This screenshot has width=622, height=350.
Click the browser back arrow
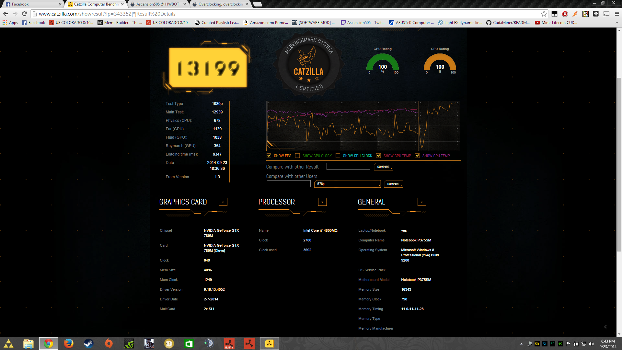tap(6, 14)
